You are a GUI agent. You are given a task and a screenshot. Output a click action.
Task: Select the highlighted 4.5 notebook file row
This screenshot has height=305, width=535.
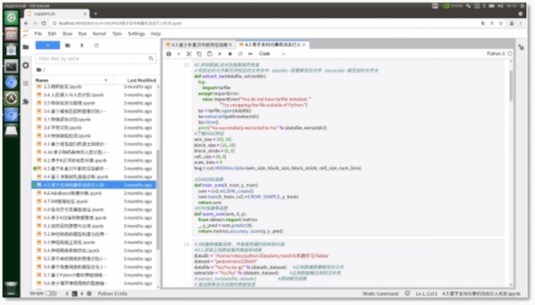(94, 185)
